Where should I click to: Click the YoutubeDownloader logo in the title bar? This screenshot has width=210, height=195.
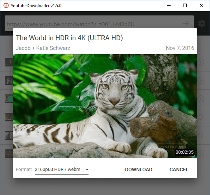click(6, 5)
